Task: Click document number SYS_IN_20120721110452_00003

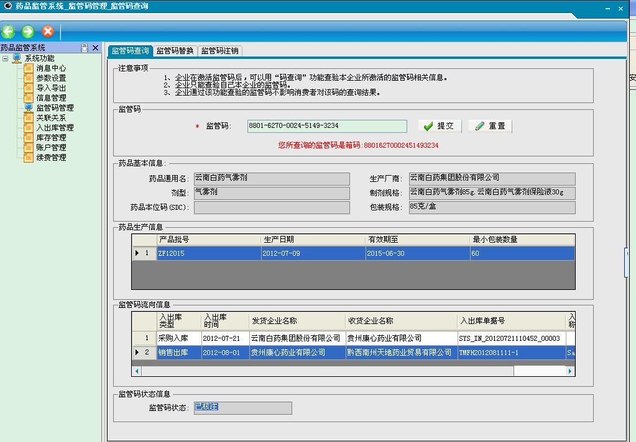Action: click(x=511, y=338)
